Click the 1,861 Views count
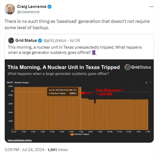159x155 pixels. pyautogui.click(x=58, y=150)
